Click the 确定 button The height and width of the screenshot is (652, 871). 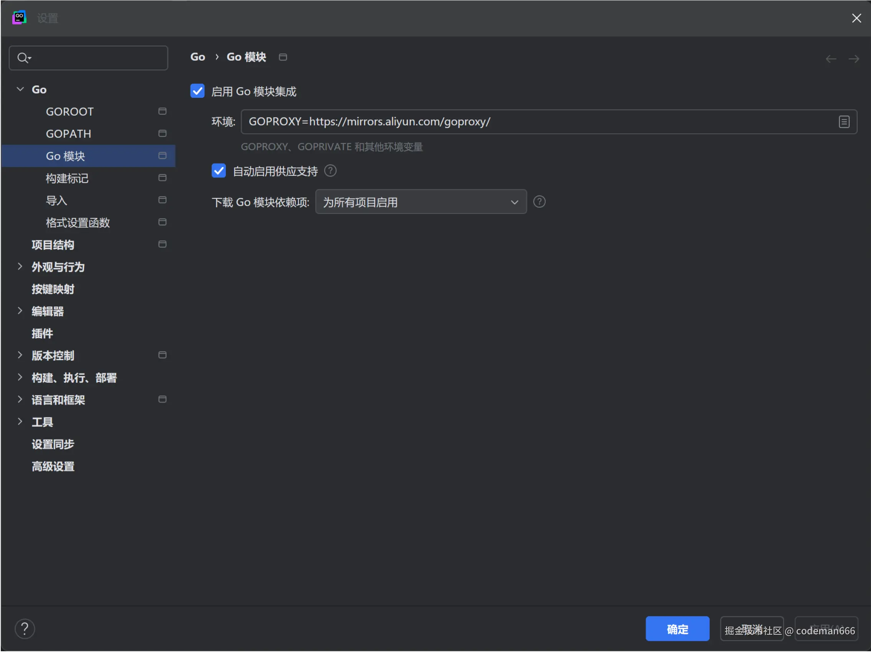click(677, 629)
